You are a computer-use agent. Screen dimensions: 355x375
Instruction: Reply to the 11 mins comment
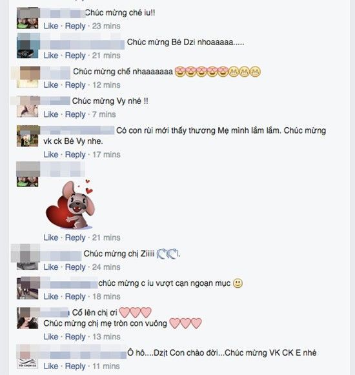[75, 366]
